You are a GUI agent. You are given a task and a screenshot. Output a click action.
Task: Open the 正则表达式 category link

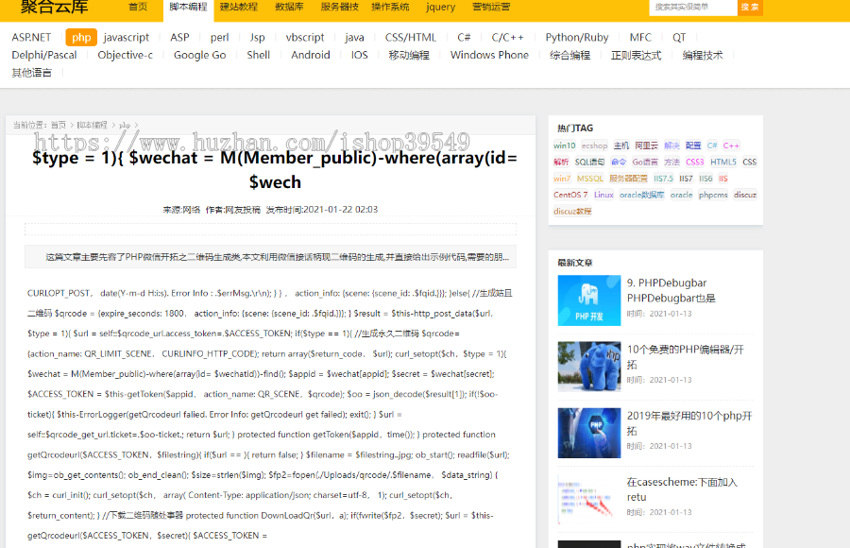636,55
